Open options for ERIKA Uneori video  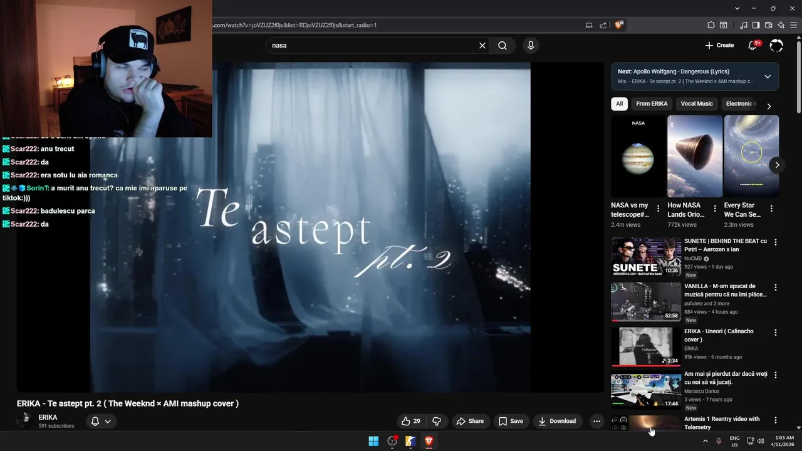point(776,333)
